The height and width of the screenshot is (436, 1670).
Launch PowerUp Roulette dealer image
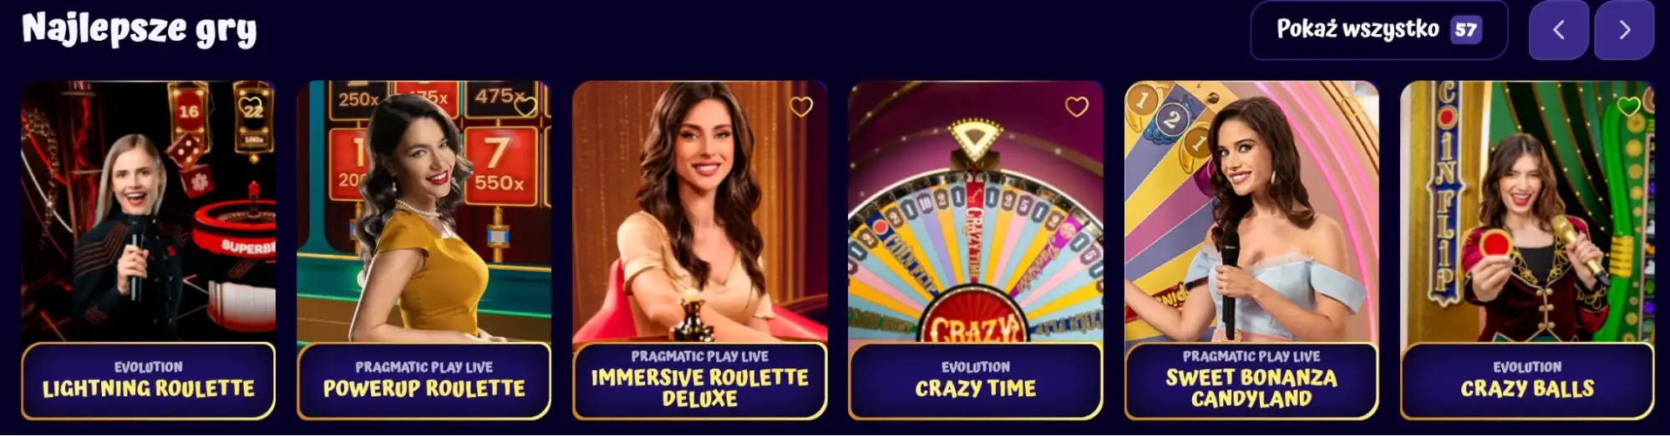[x=424, y=212]
